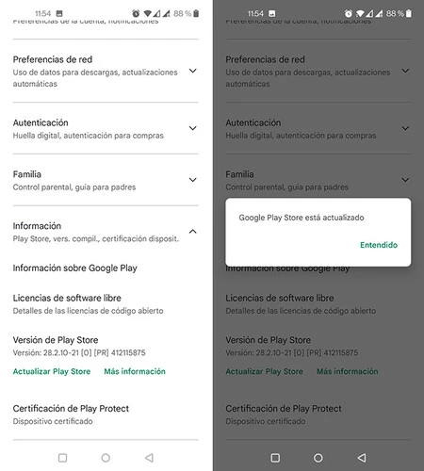Open Licencias de software libre entry on left

point(88,304)
